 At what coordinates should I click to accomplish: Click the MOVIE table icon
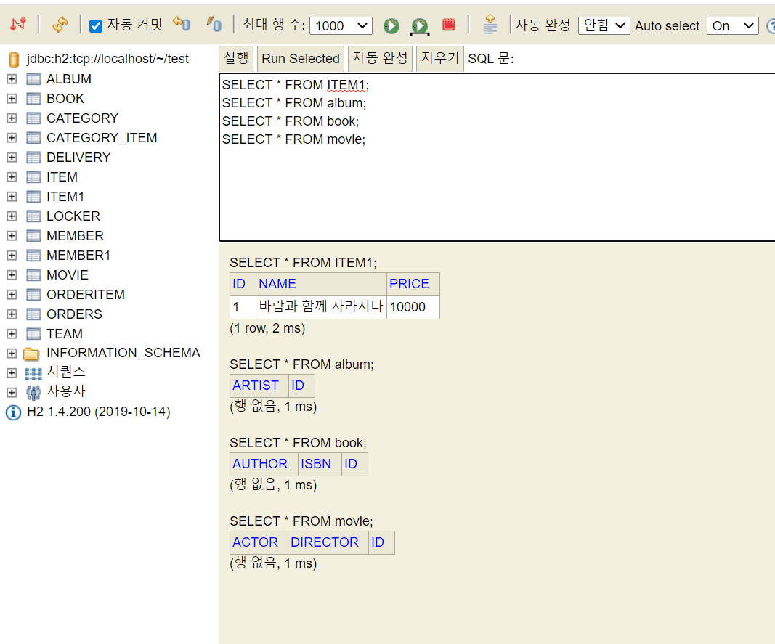(x=33, y=275)
